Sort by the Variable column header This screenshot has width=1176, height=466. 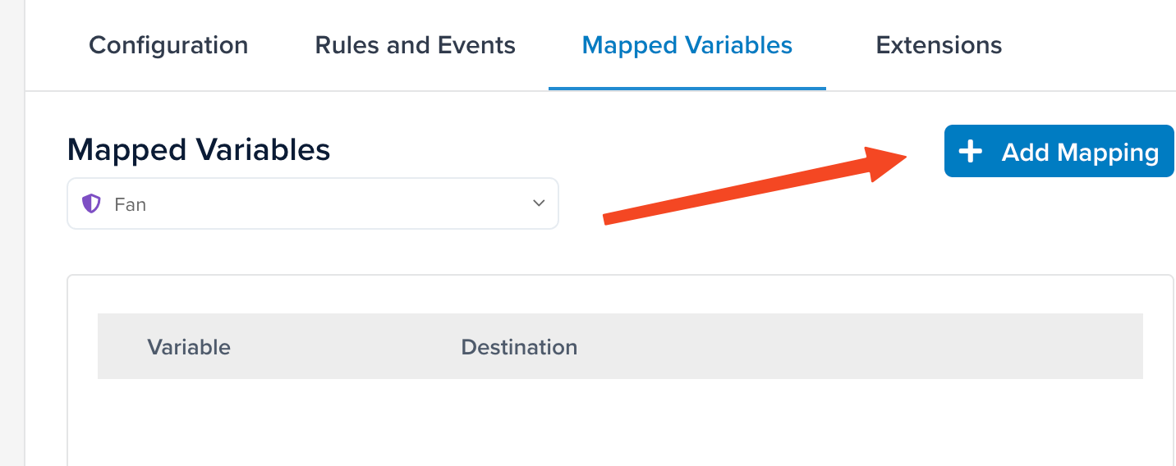189,347
